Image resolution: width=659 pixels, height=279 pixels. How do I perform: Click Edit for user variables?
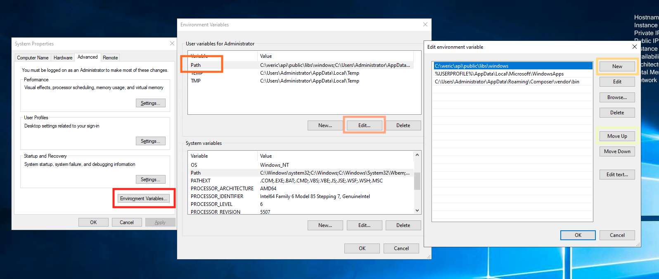[x=364, y=125]
